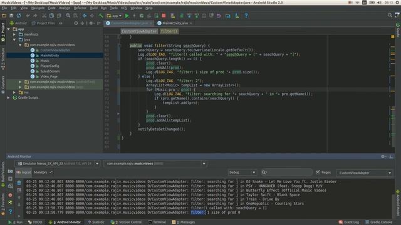Screen dimensions: 401x225
Task: Open the TODO tool window
Action: [35, 222]
